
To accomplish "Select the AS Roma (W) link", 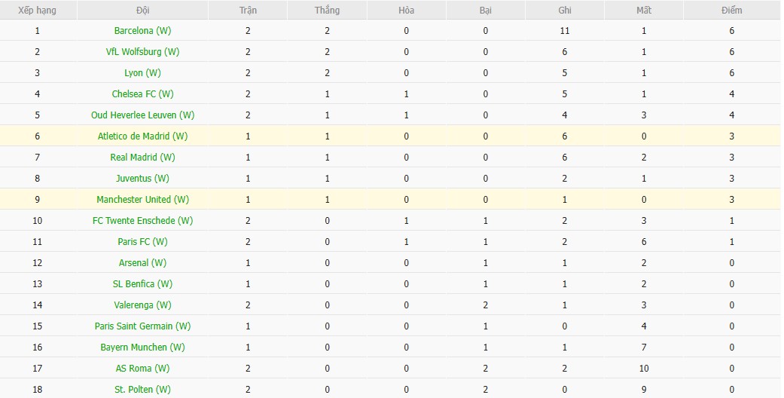I will tap(142, 369).
